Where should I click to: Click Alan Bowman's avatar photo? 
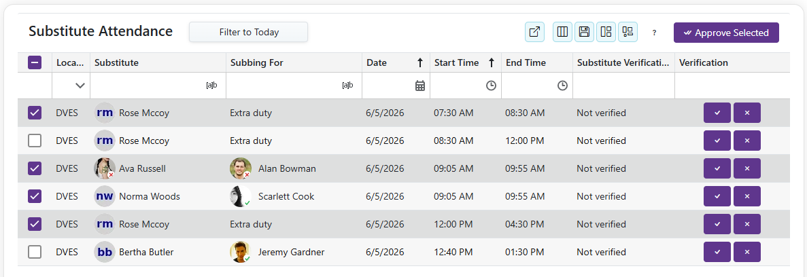tap(241, 168)
